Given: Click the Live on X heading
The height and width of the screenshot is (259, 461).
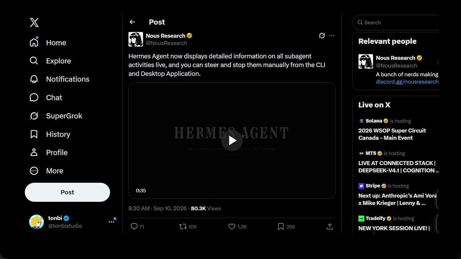Looking at the screenshot, I should tap(374, 105).
